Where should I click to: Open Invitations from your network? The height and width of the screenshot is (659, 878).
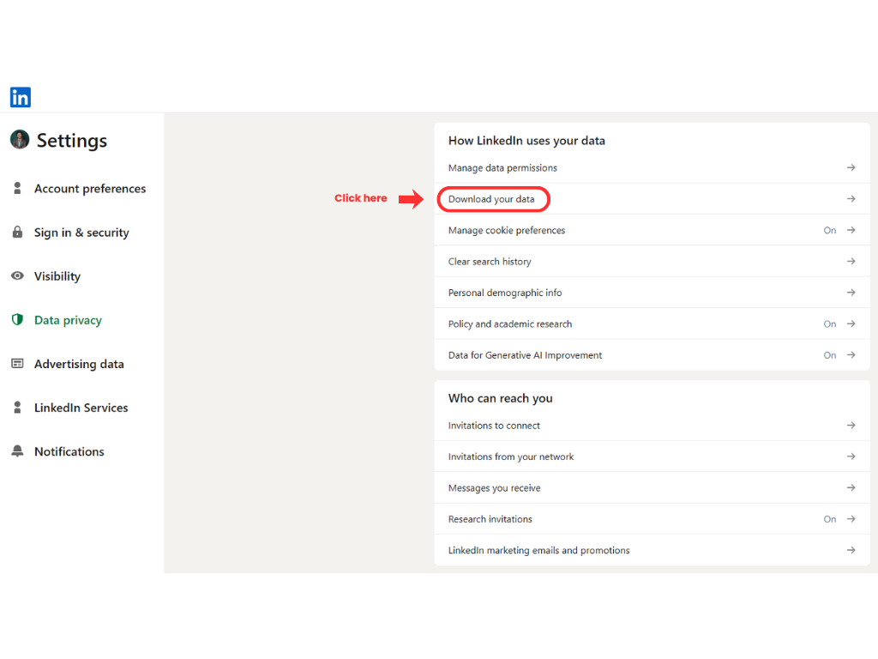[652, 456]
